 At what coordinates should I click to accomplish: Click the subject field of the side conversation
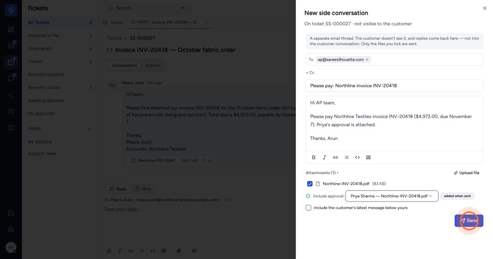[x=394, y=86]
